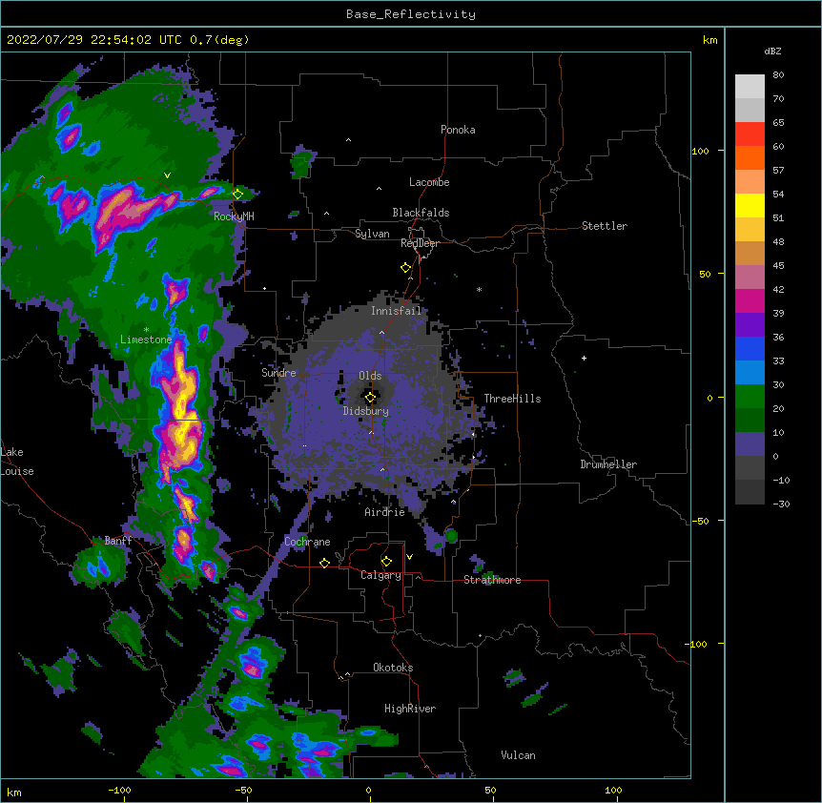This screenshot has height=803, width=822.
Task: Click the Airdrie label
Action: 384,512
